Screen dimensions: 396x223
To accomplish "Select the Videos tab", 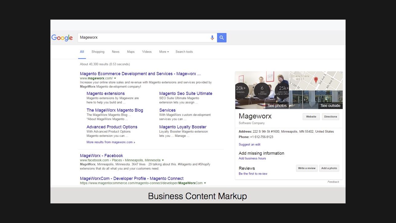I will click(x=147, y=52).
